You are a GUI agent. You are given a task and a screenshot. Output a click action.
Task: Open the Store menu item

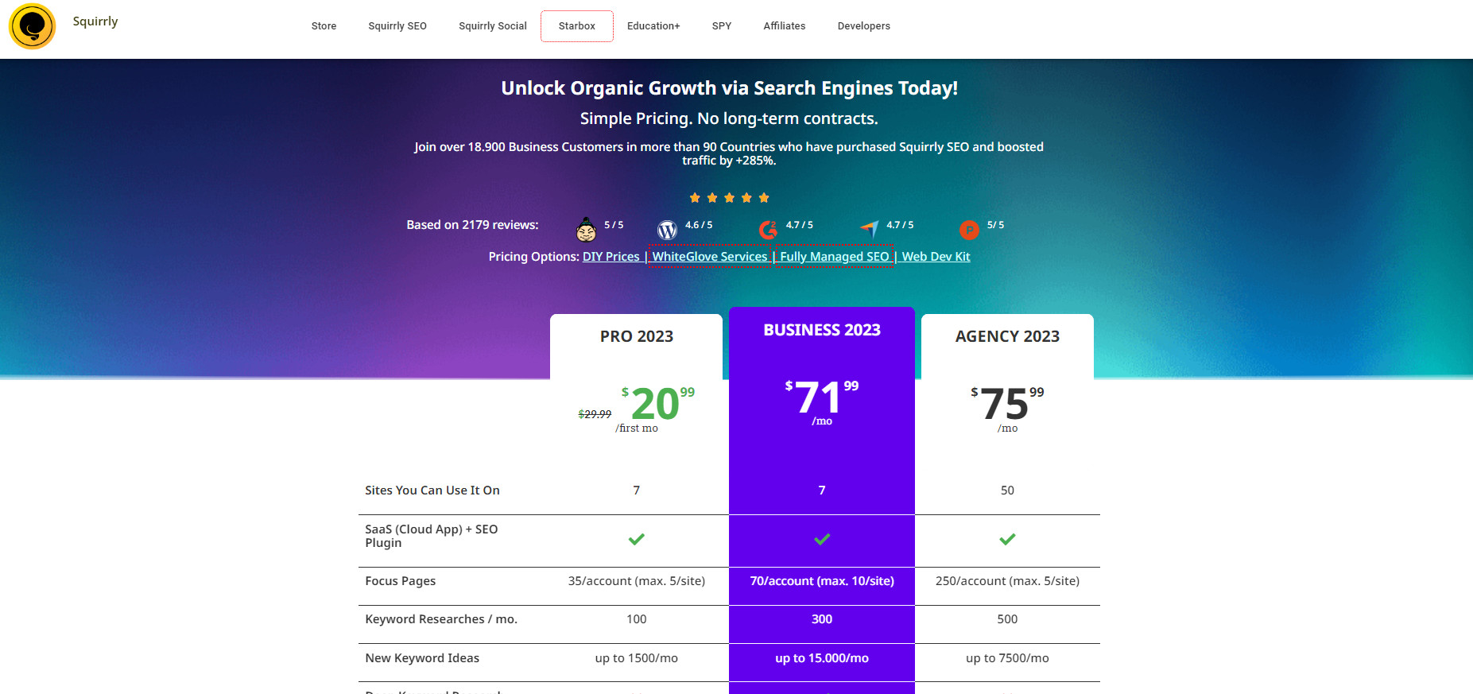(324, 26)
